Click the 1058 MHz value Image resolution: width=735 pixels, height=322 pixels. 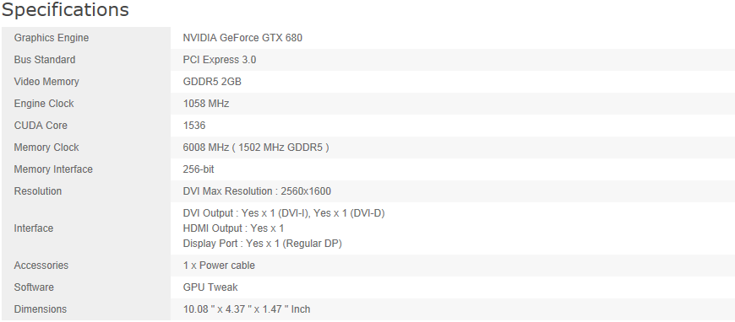(206, 104)
